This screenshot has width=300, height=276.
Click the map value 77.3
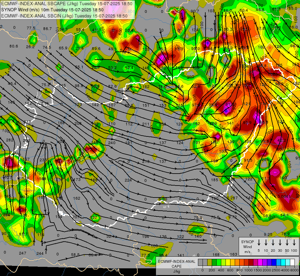tap(146, 255)
